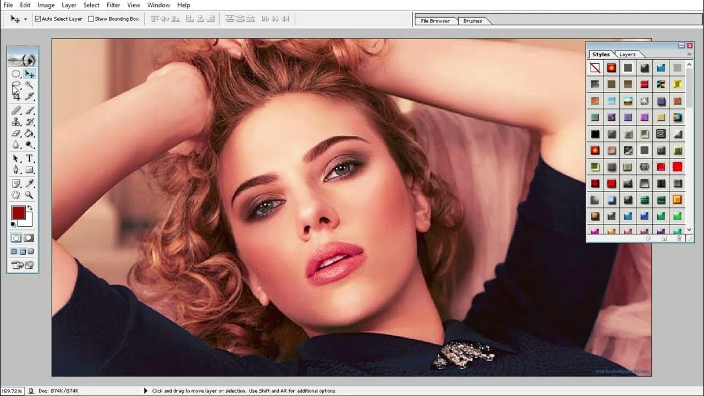Open the Styles panel options menu arrow

click(689, 54)
